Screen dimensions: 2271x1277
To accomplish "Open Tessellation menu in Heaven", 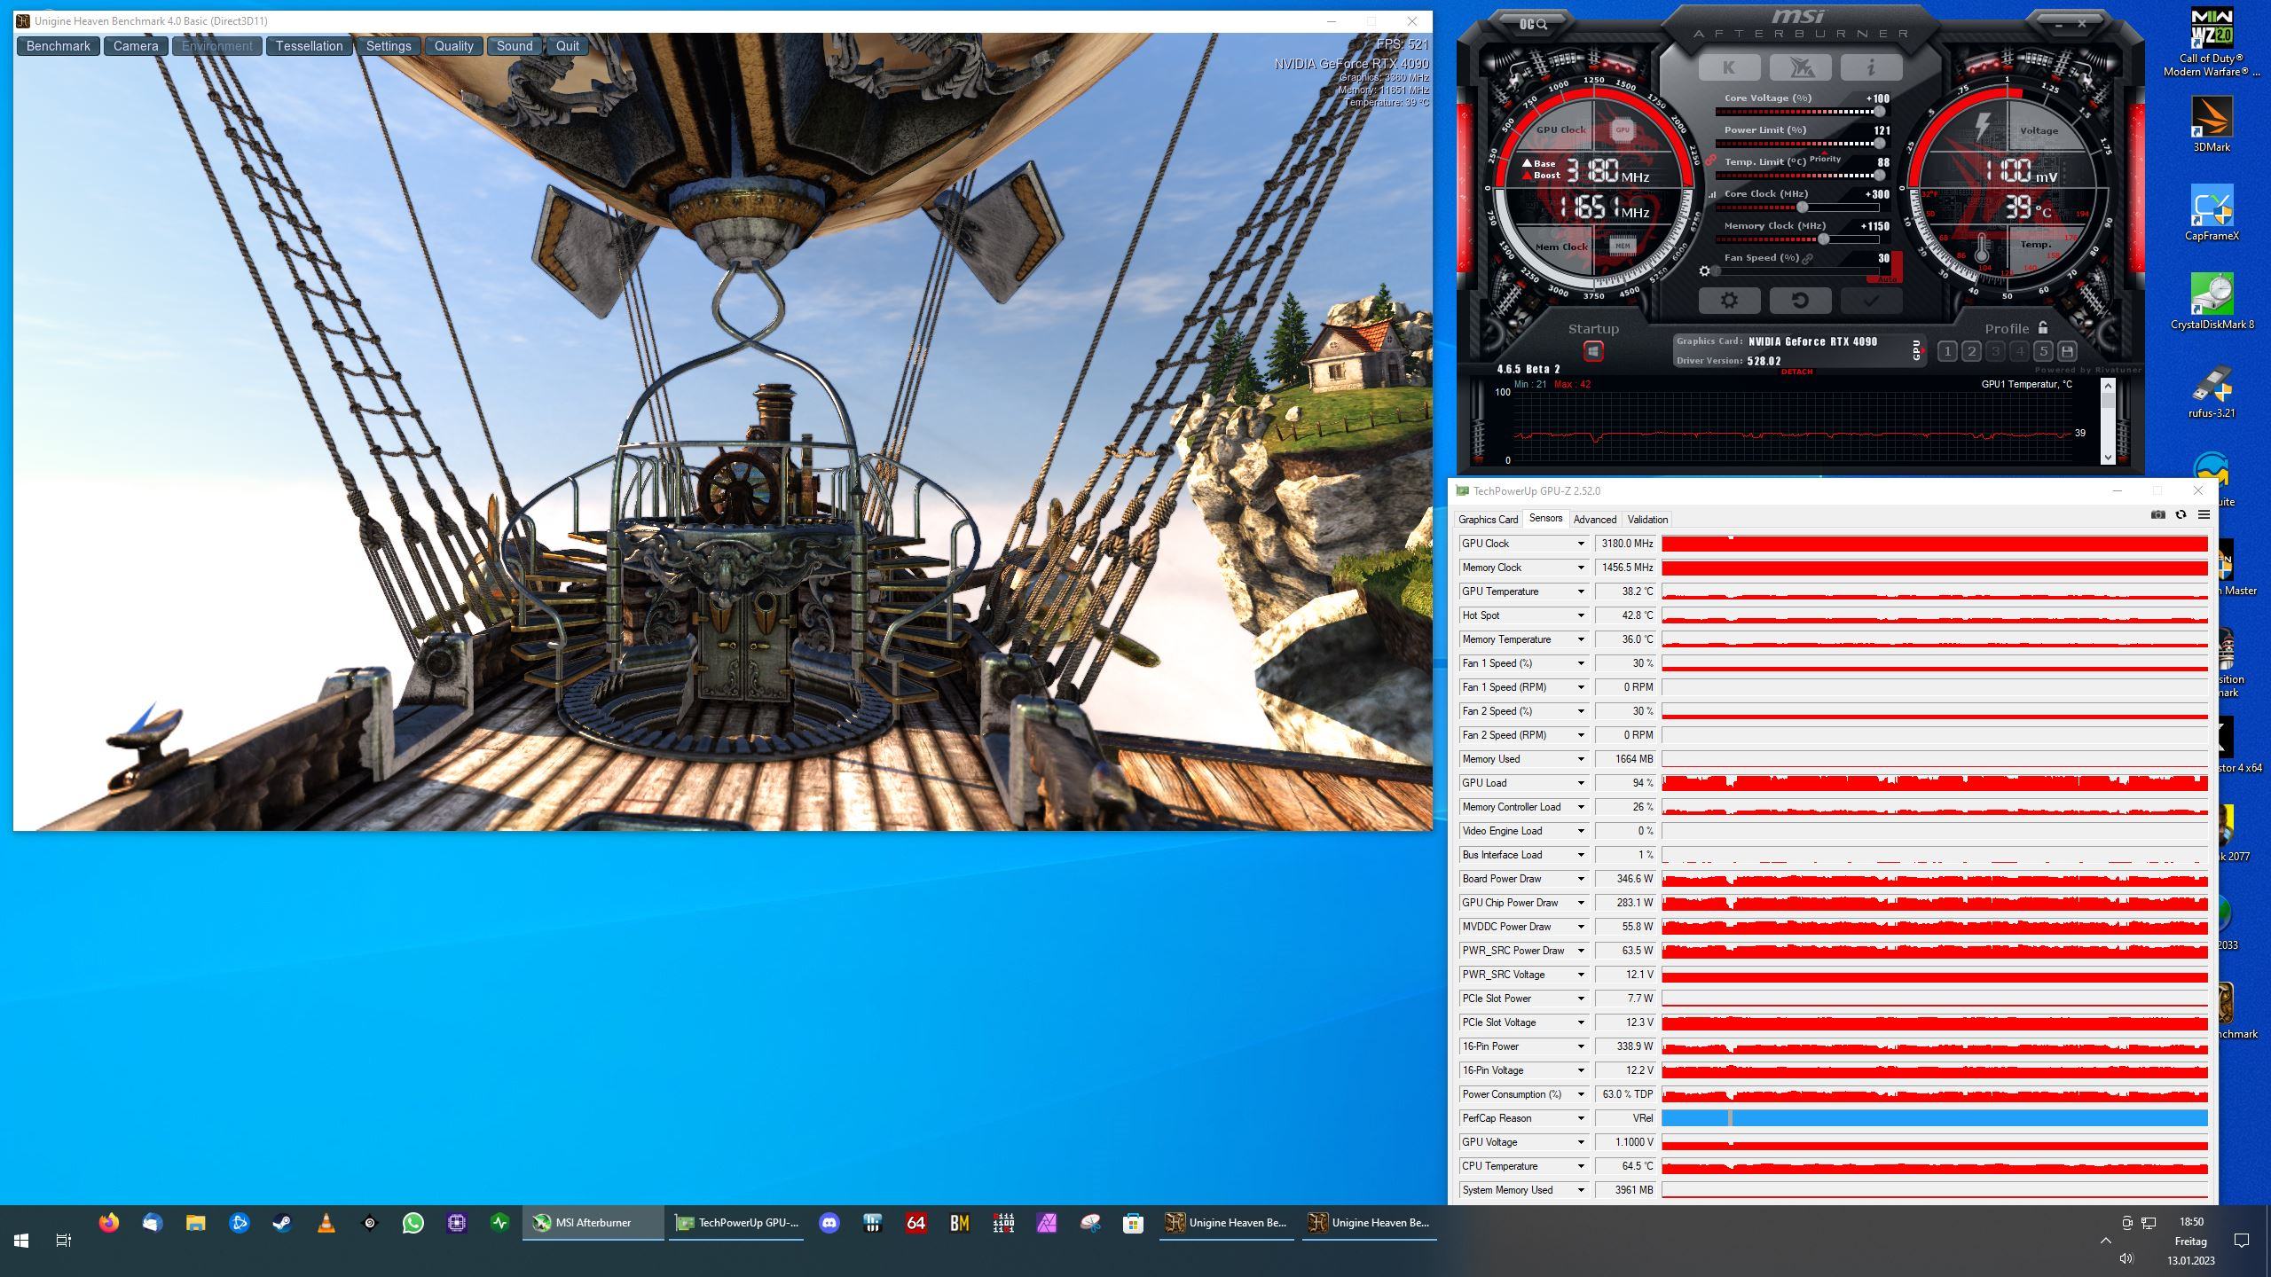I will click(x=309, y=46).
